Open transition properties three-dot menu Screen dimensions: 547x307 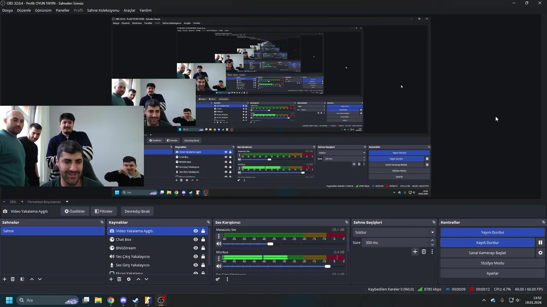(x=432, y=252)
